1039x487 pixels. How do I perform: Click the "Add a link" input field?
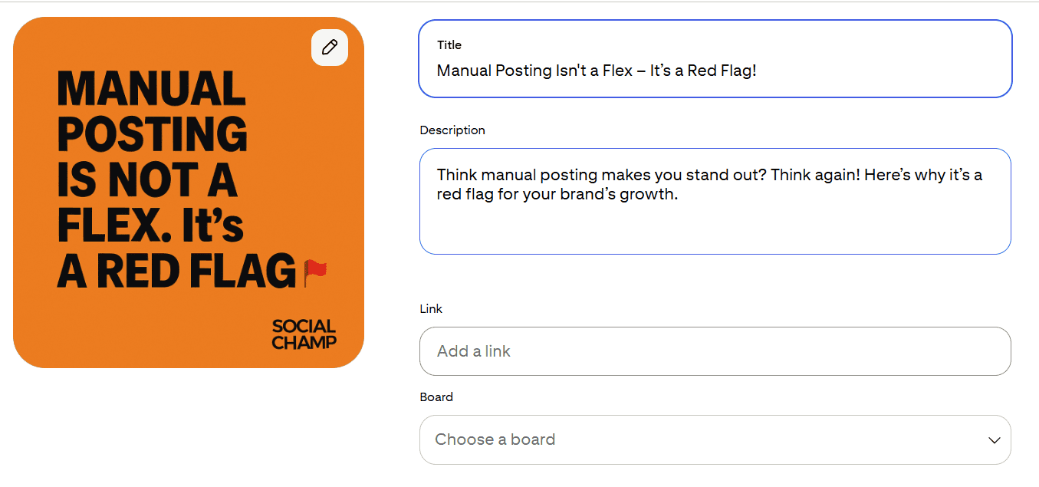click(714, 351)
